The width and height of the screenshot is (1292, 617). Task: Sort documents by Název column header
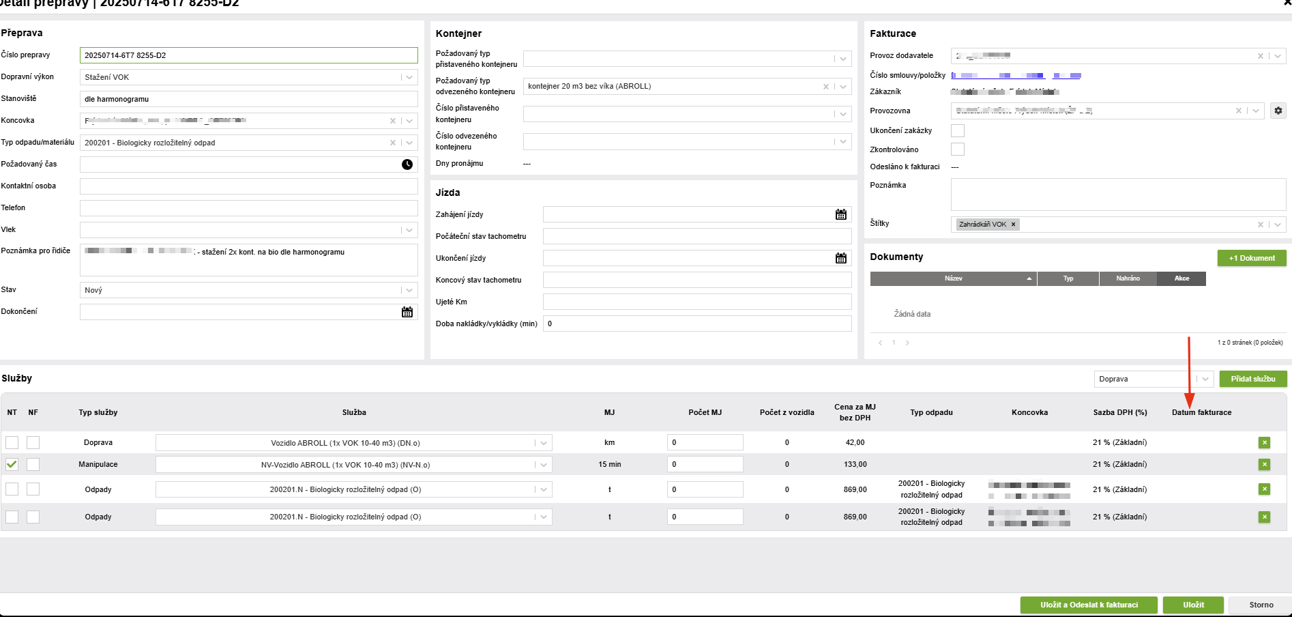tap(954, 278)
